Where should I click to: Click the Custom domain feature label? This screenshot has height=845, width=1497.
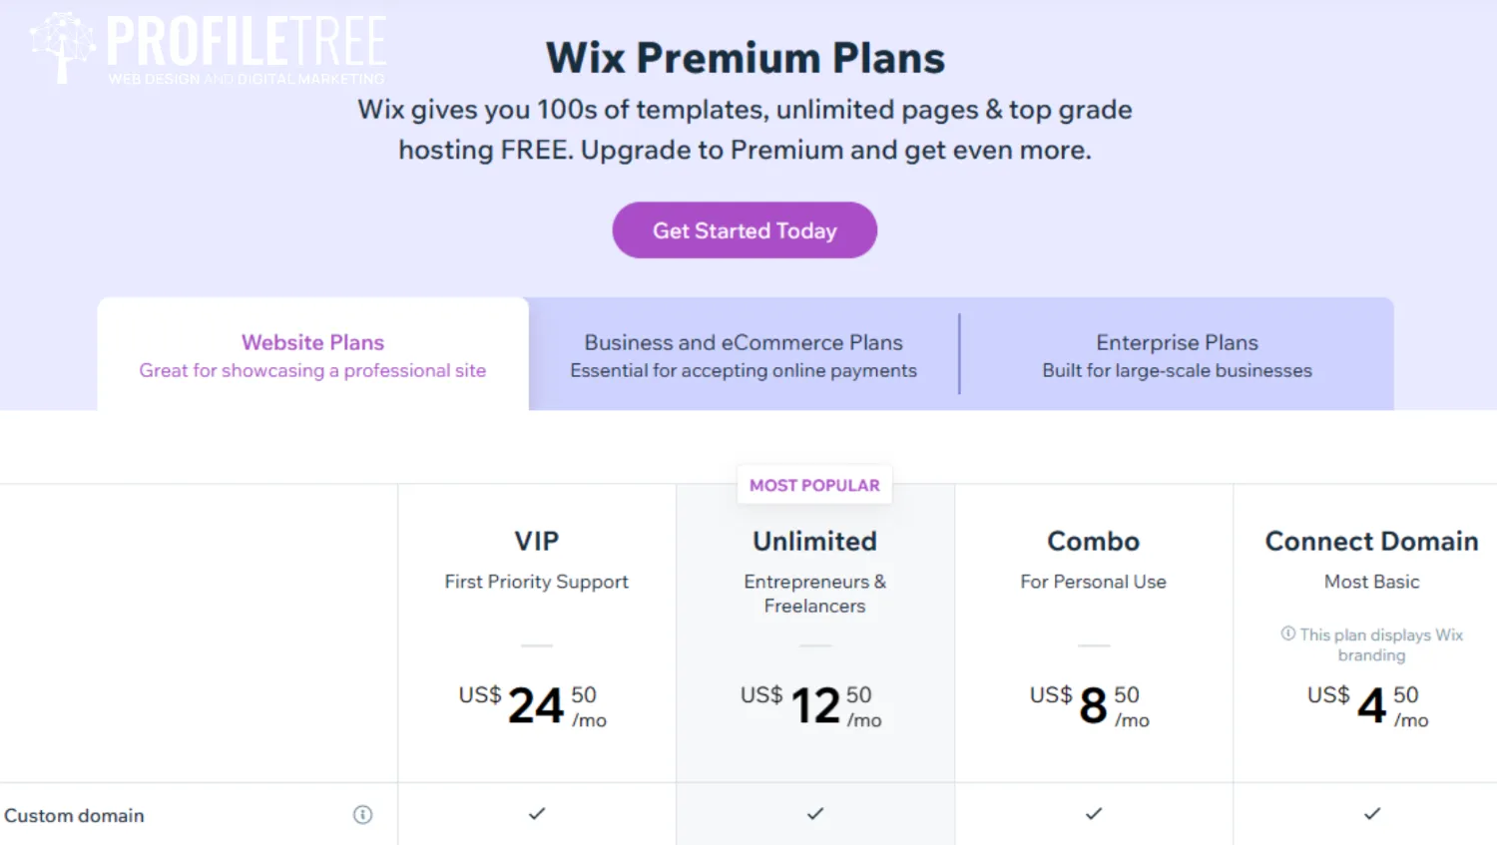pyautogui.click(x=74, y=815)
